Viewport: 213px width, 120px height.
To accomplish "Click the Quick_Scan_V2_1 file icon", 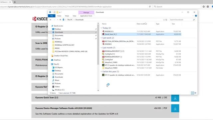I will (x=103, y=34).
